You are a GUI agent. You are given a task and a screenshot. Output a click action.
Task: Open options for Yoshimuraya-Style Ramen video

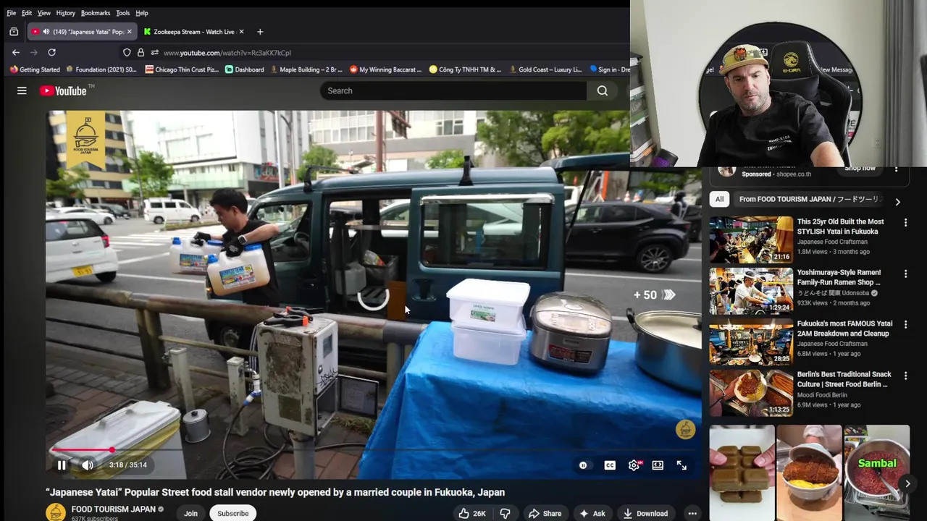(x=905, y=274)
